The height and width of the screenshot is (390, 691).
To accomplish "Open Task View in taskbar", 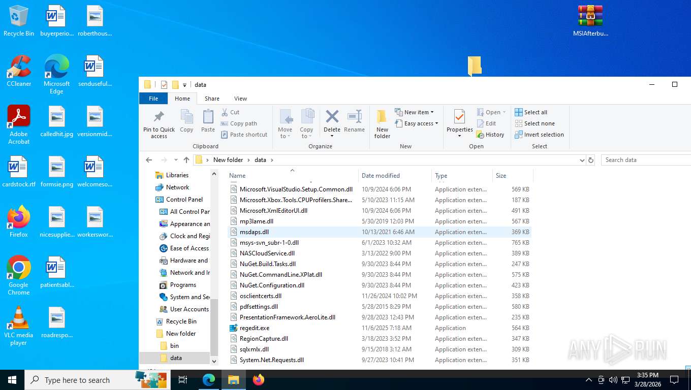I will [x=183, y=380].
